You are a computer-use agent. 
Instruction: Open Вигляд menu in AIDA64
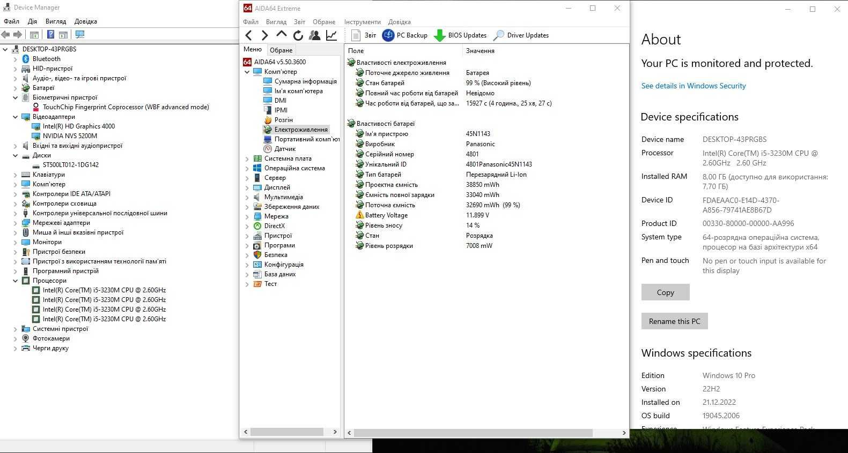pyautogui.click(x=276, y=22)
